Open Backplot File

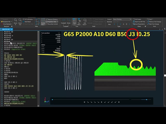pos(6,22)
